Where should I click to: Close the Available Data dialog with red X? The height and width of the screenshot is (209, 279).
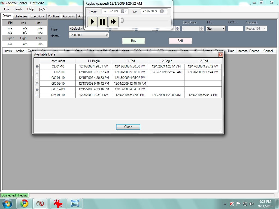(x=220, y=54)
